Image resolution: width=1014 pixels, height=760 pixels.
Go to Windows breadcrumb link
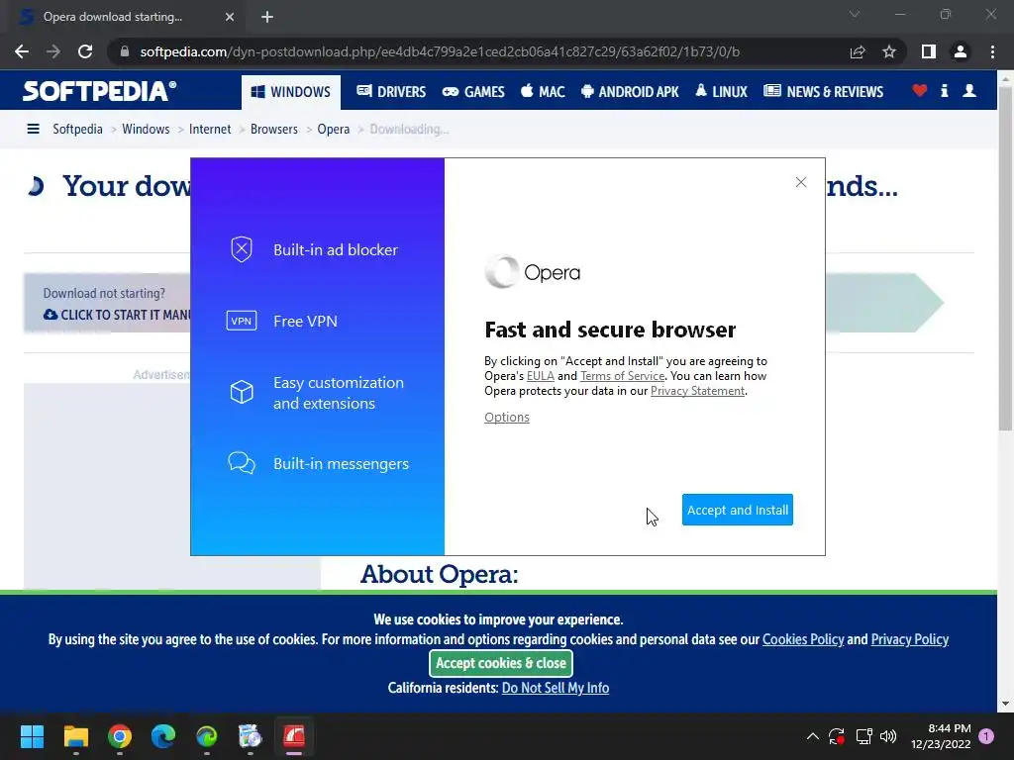[x=146, y=130]
